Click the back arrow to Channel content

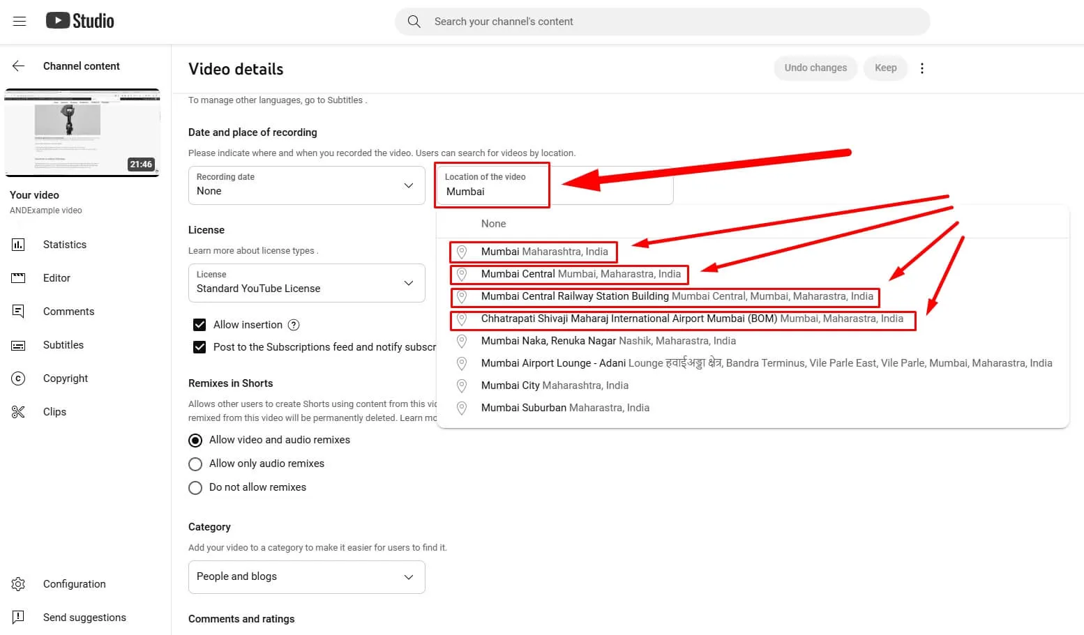(x=19, y=66)
